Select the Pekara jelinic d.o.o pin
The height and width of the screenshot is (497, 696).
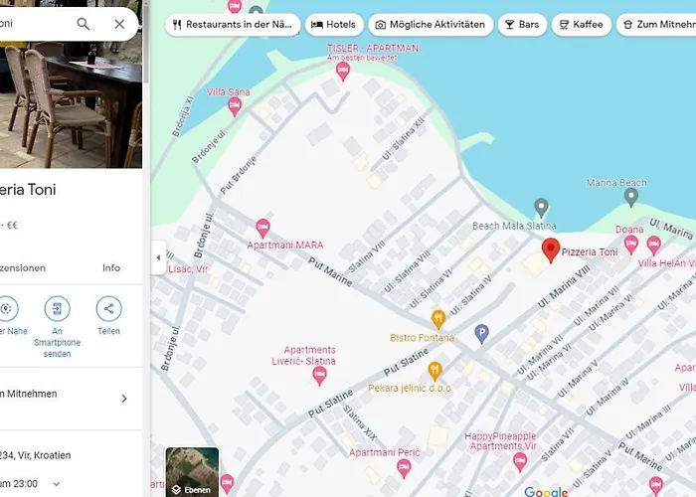click(435, 371)
